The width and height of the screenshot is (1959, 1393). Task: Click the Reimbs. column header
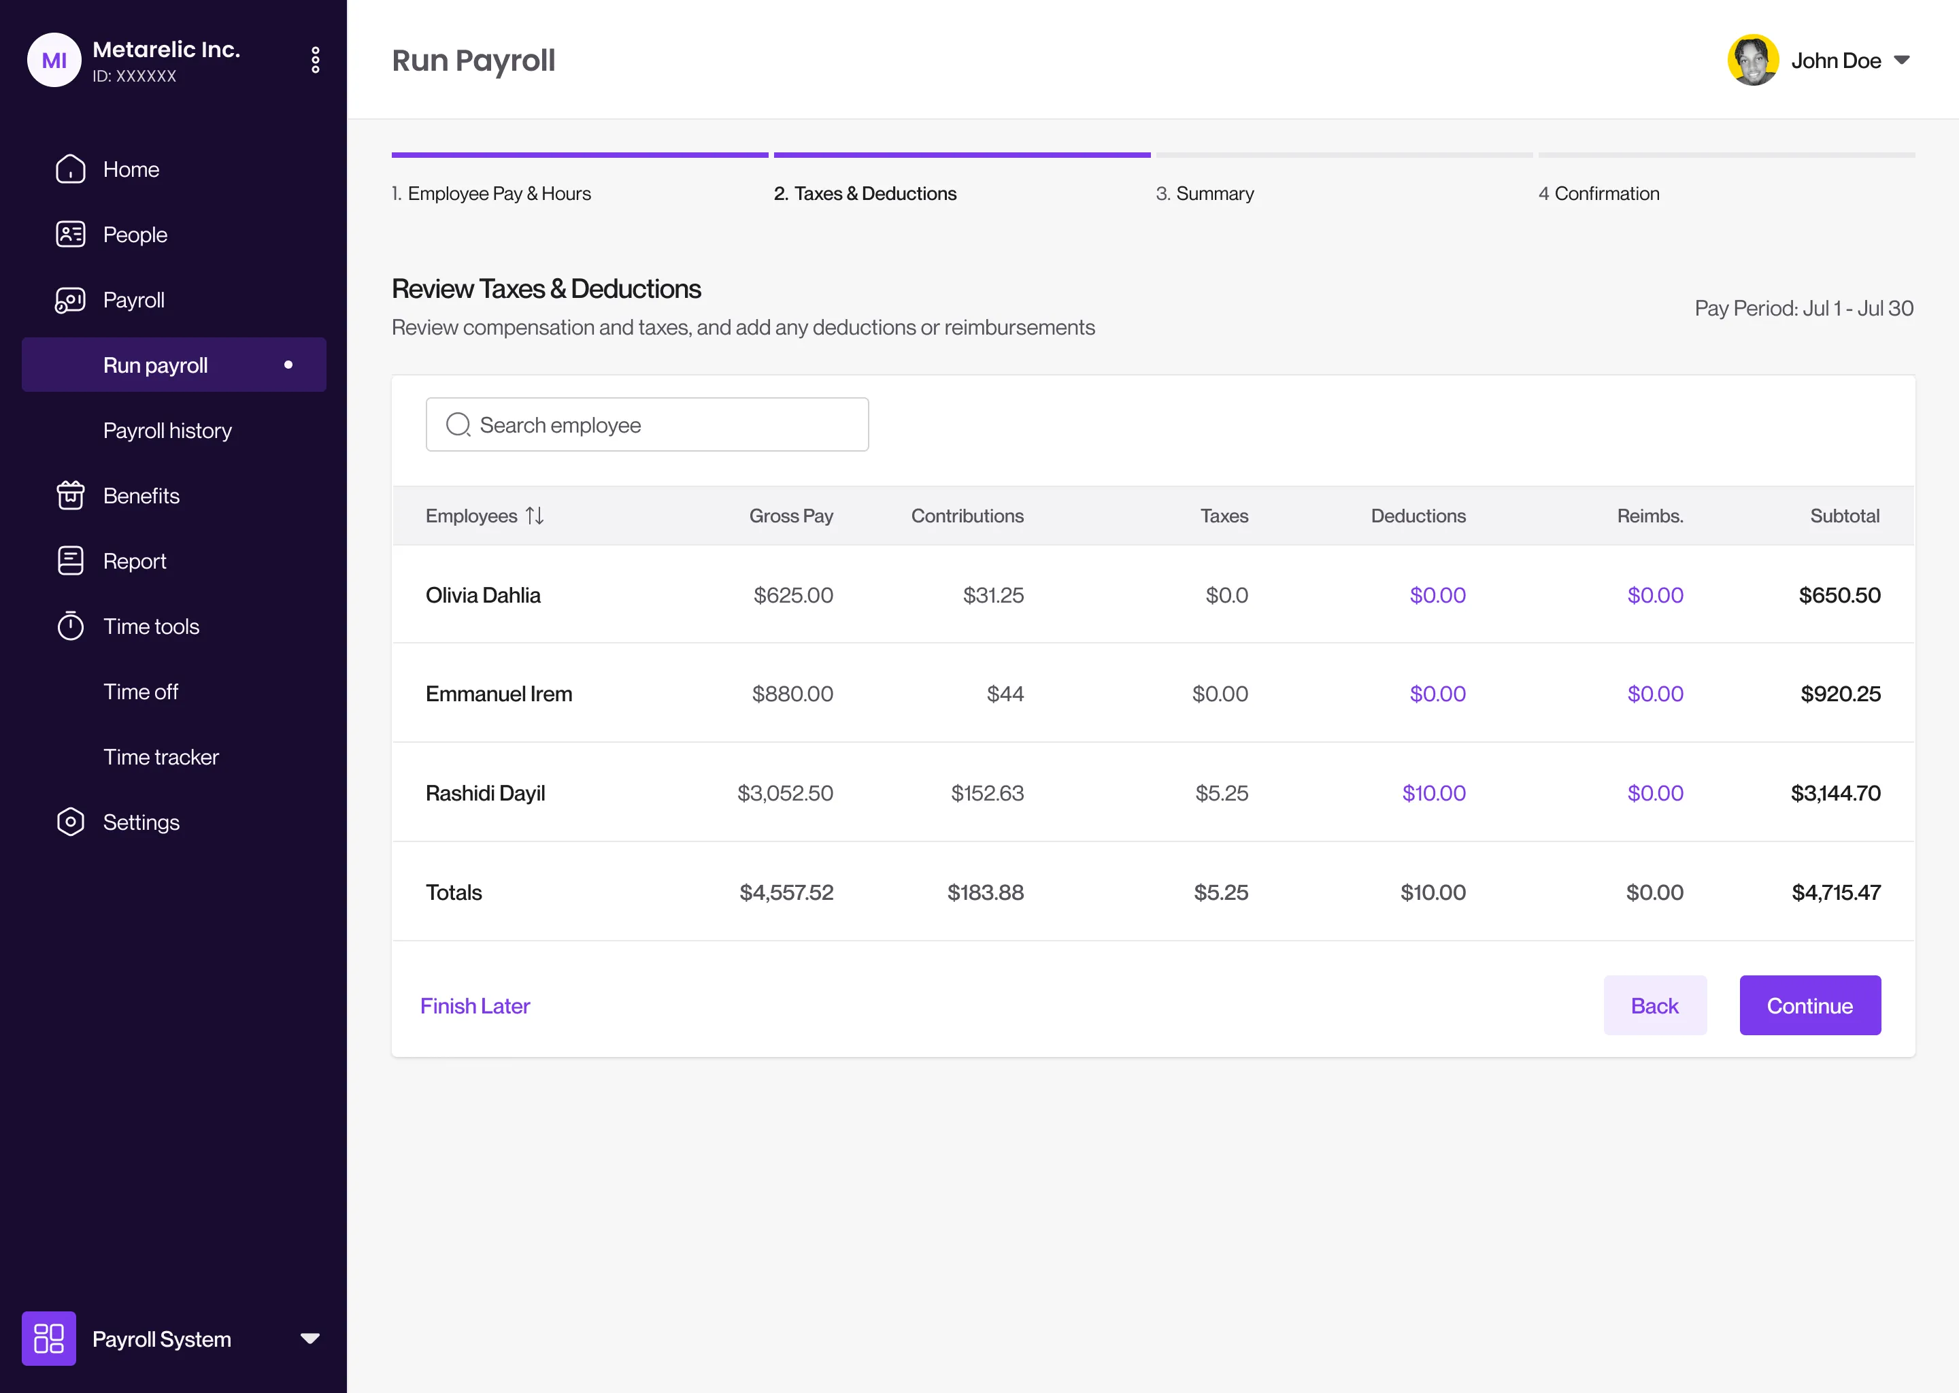tap(1650, 516)
